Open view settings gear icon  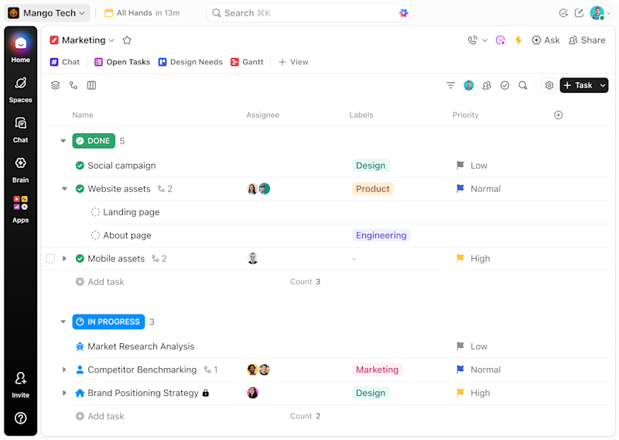549,85
